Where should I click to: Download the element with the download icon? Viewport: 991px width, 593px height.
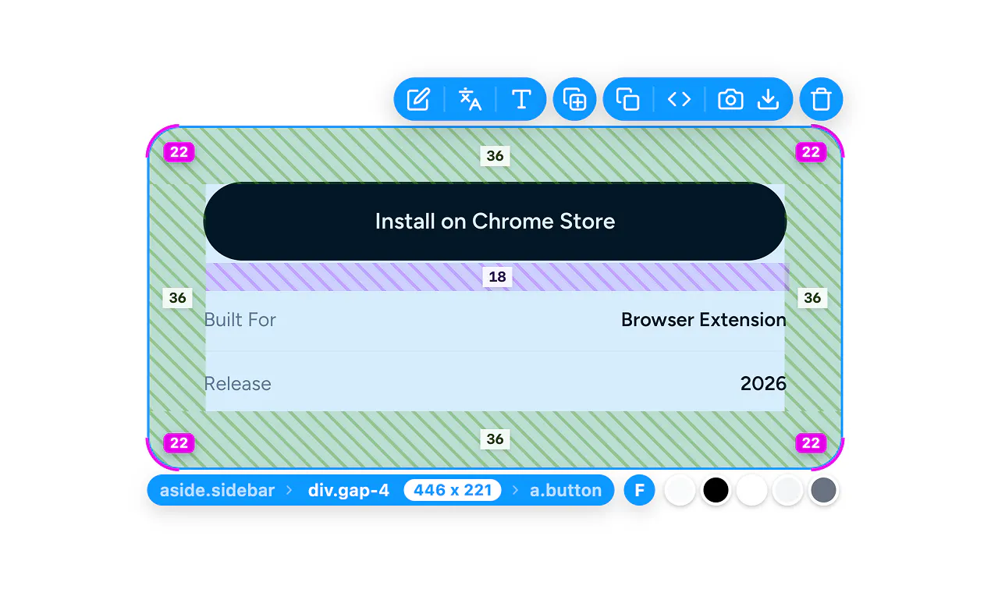(769, 99)
